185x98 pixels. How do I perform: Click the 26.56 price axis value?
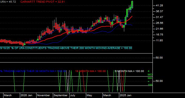pyautogui.click(x=159, y=23)
